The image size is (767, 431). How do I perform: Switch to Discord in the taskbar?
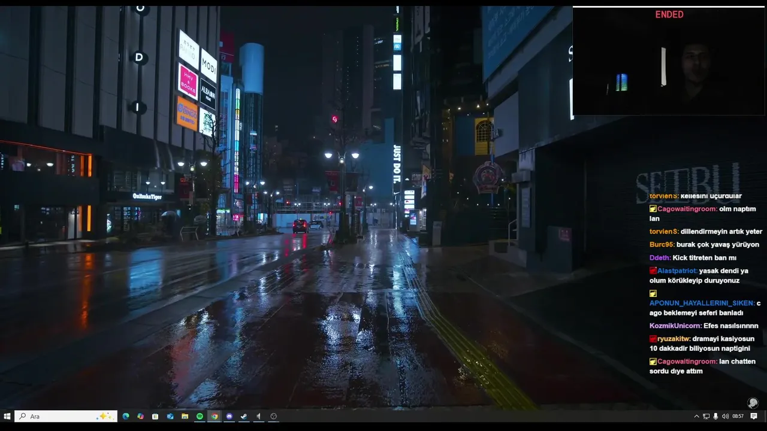point(230,416)
